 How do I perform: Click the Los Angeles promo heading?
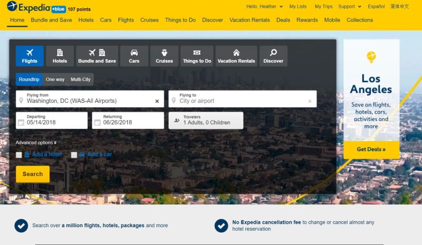[371, 84]
